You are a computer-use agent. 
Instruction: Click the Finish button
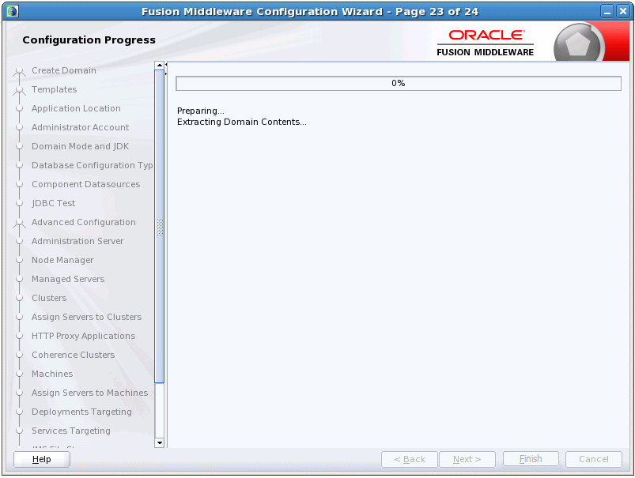coord(531,459)
